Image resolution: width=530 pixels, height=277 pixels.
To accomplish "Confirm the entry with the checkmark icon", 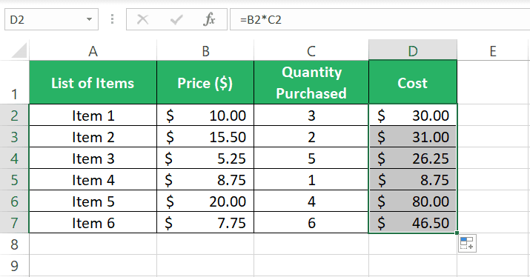I will (x=176, y=19).
